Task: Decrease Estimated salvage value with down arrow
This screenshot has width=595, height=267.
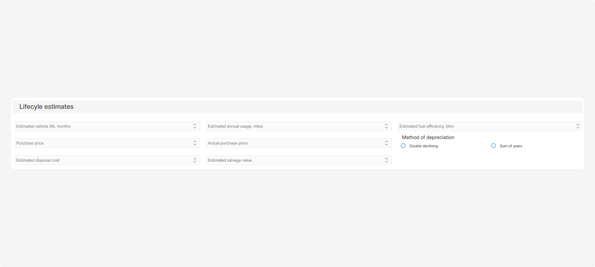Action: point(386,162)
